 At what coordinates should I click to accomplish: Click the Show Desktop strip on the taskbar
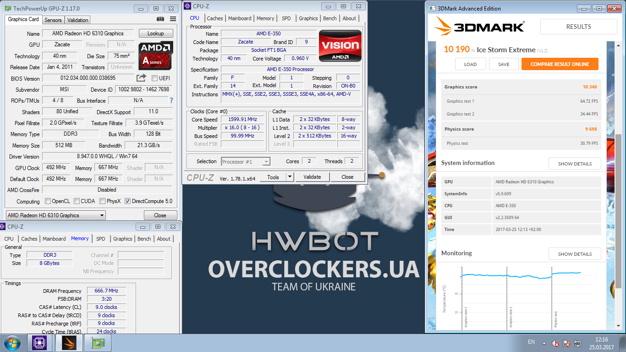[x=623, y=343]
